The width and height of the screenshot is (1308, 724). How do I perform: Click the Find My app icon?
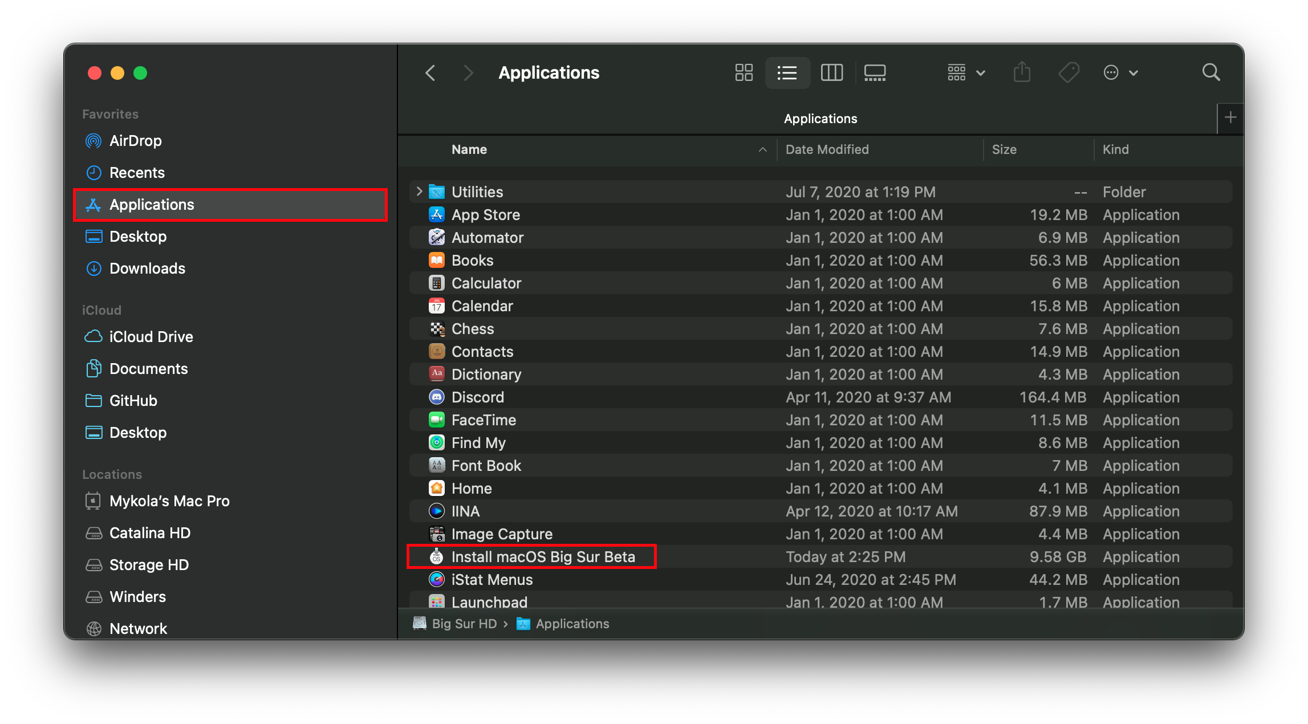437,442
